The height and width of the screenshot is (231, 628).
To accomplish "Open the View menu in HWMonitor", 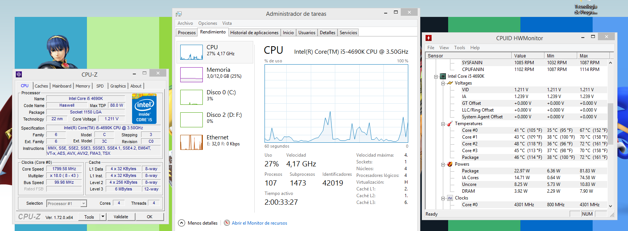I will (444, 48).
